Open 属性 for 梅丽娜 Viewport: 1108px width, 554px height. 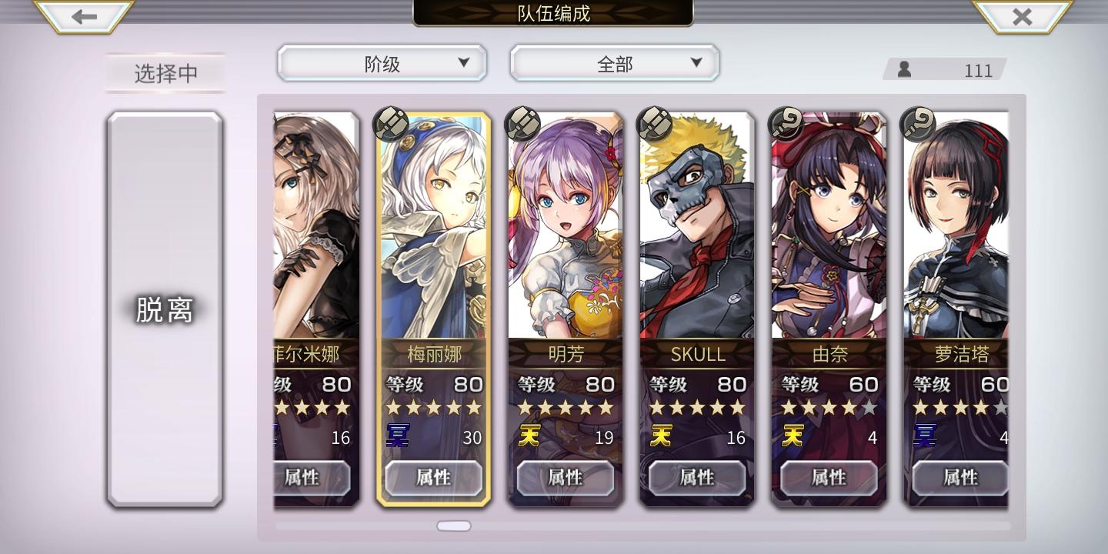pyautogui.click(x=433, y=478)
